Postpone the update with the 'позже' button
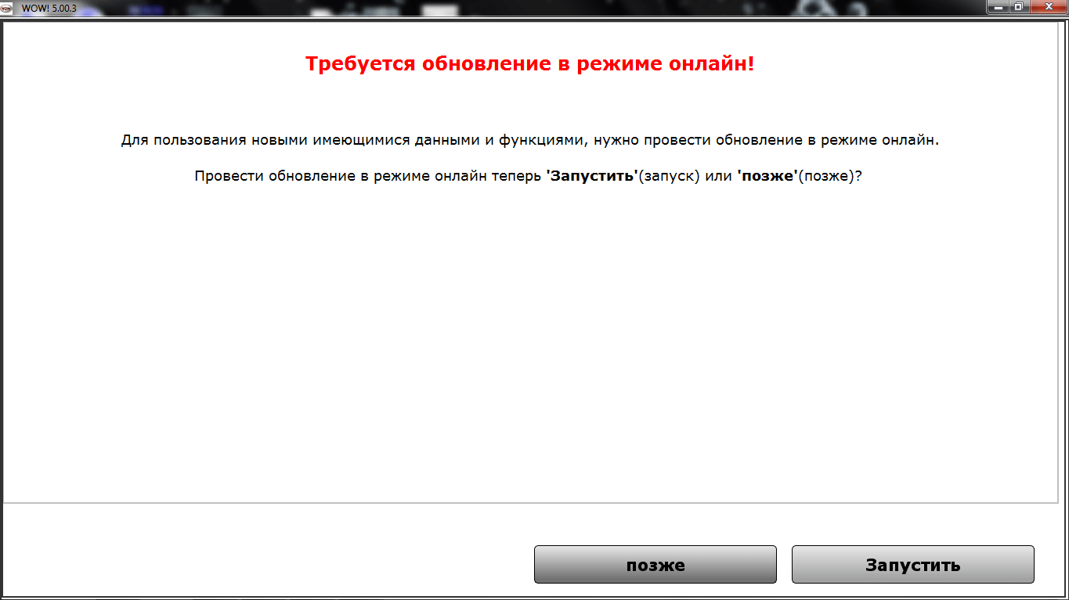 655,565
